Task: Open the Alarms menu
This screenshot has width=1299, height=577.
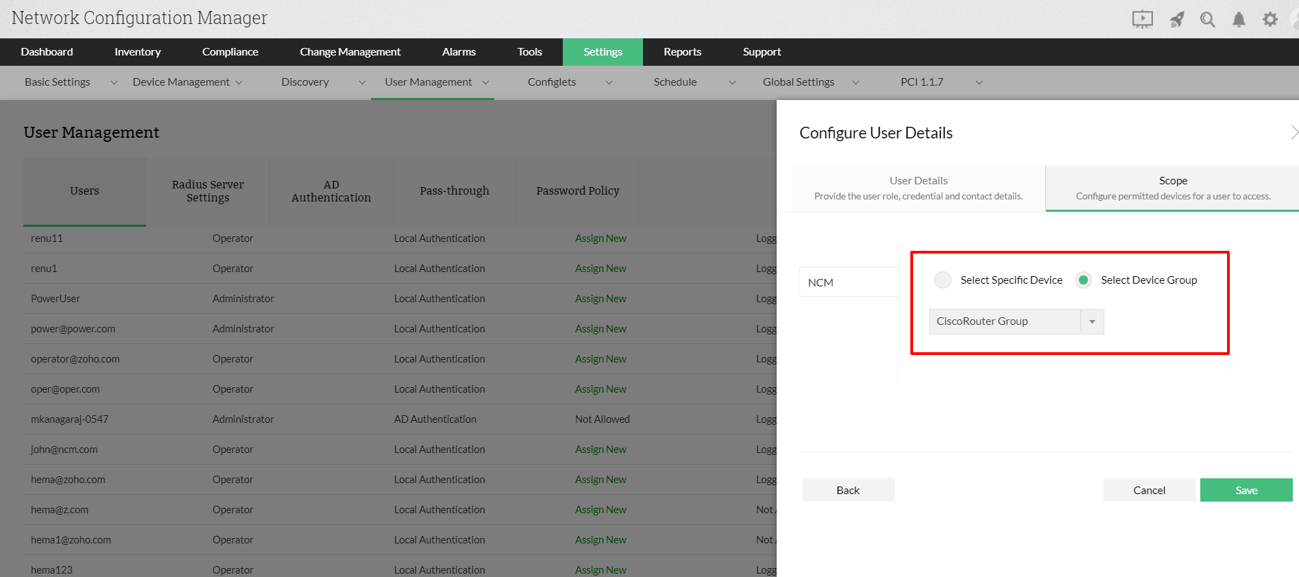Action: (x=459, y=52)
